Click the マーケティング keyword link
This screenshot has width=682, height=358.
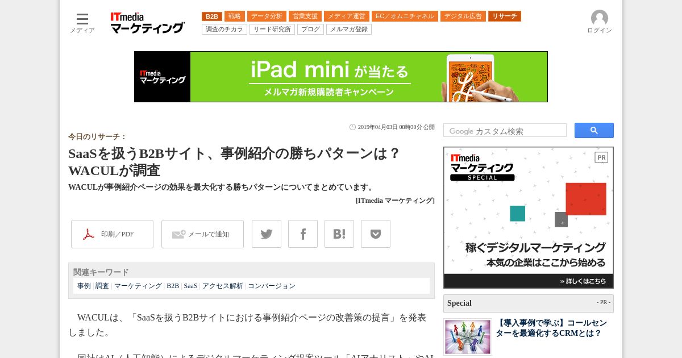point(138,286)
